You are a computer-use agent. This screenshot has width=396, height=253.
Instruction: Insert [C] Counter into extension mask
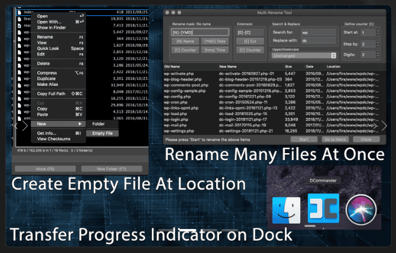point(250,50)
